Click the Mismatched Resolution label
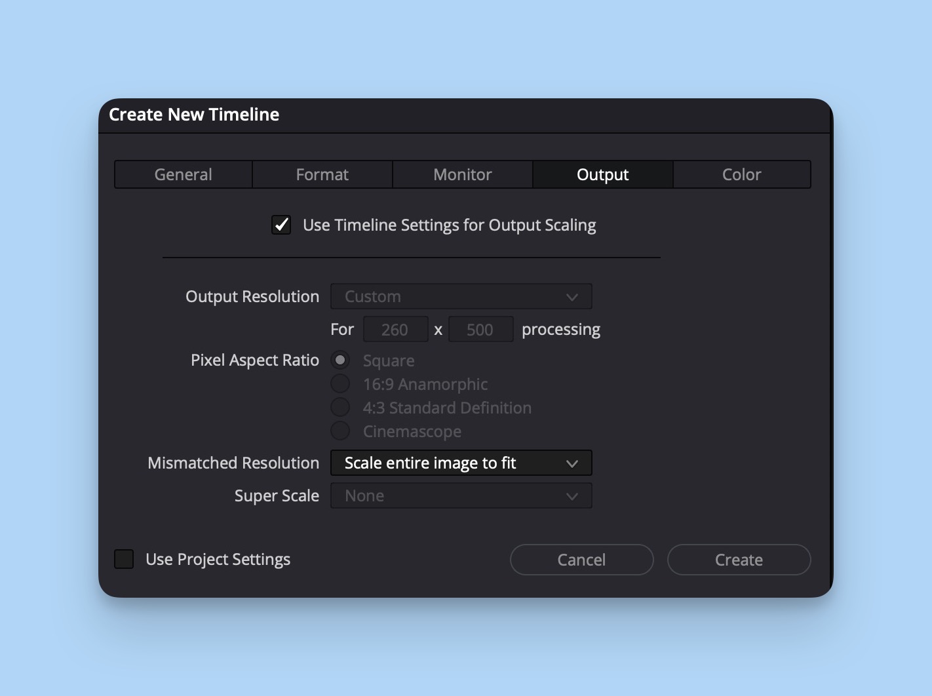 [x=233, y=463]
